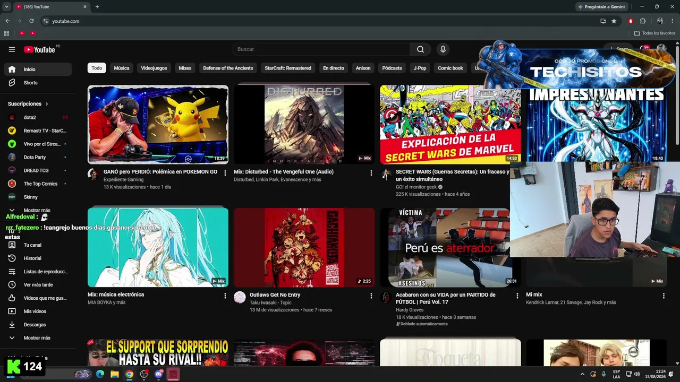Image resolution: width=680 pixels, height=382 pixels.
Task: Open Mis vídeos in sidebar
Action: pyautogui.click(x=37, y=311)
